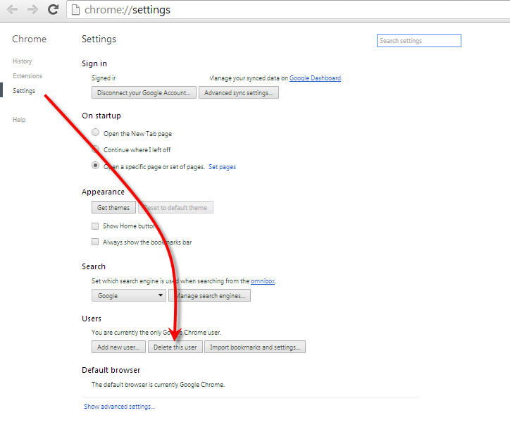Select Open the New Tab page radio
This screenshot has height=432, width=510.
(x=95, y=132)
